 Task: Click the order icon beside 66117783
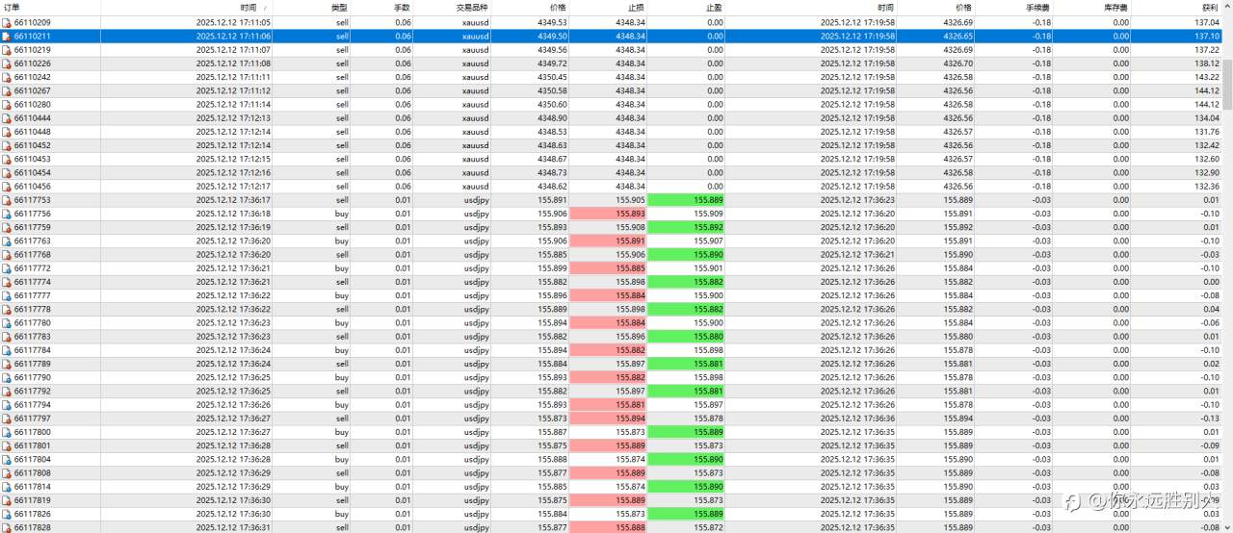[7, 337]
